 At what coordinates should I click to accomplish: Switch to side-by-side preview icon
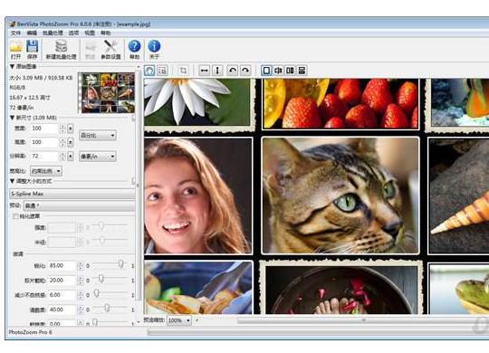point(290,71)
